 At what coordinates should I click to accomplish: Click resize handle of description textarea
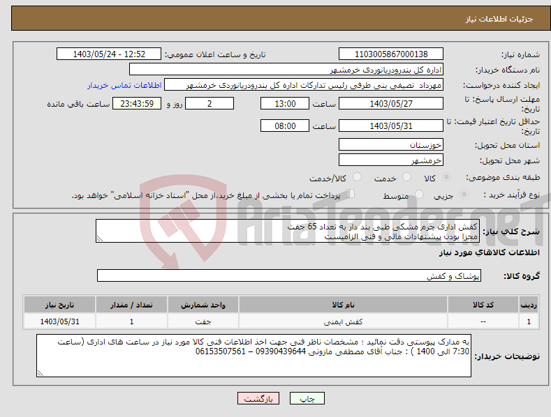pos(100,238)
